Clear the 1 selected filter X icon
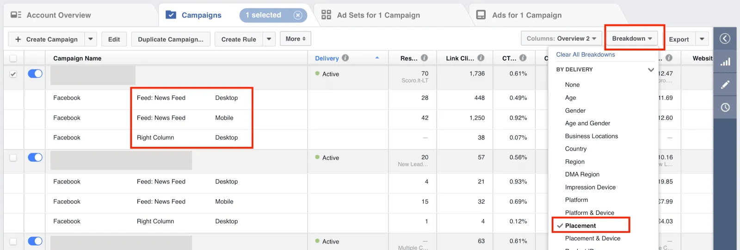 tap(298, 15)
